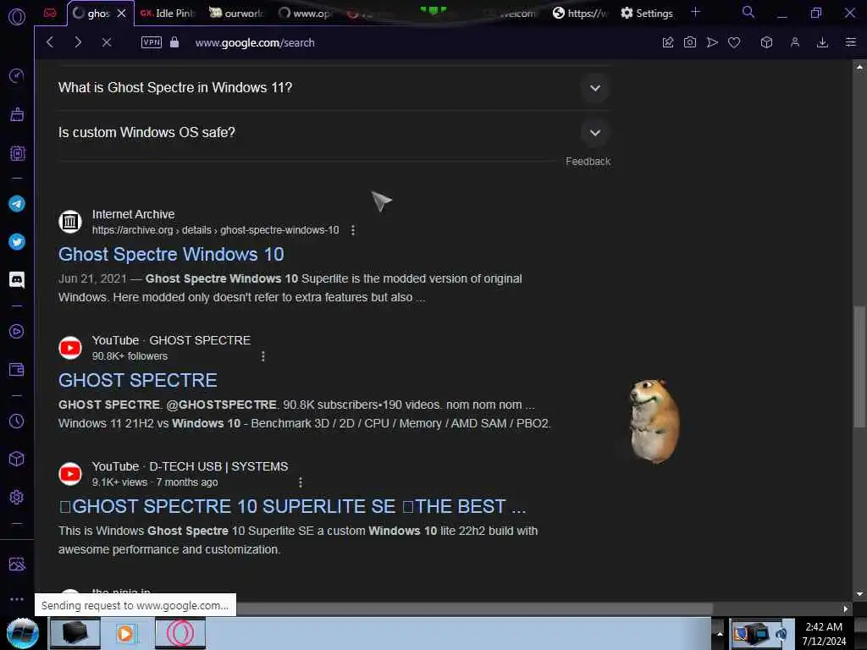Open Internet Archive result options menu
This screenshot has width=867, height=650.
pyautogui.click(x=353, y=230)
